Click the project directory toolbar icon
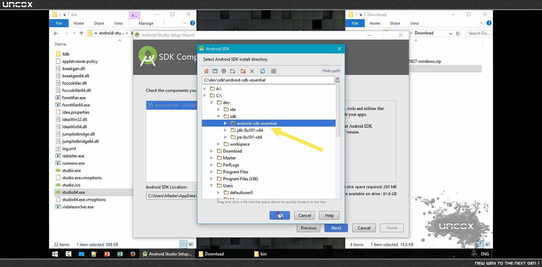Screen dimensions: 542x267 pos(224,71)
